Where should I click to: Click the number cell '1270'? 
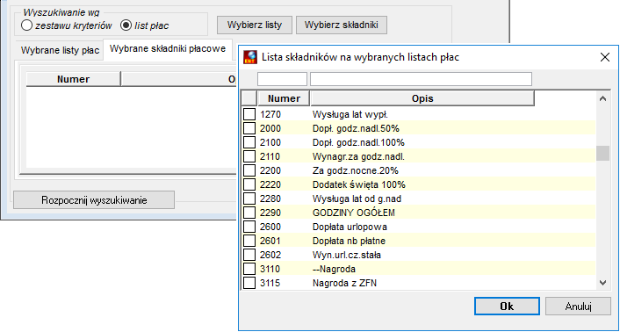(270, 114)
